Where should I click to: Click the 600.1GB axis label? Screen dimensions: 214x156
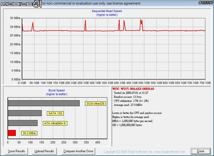pos(168,83)
